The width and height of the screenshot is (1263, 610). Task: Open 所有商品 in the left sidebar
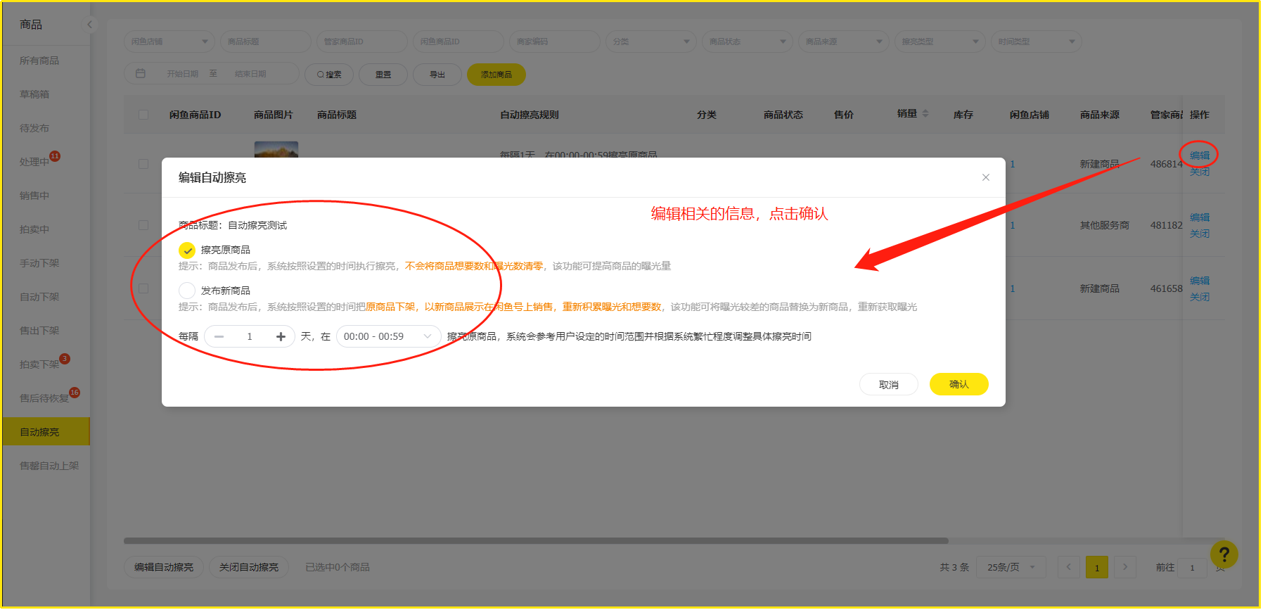point(39,61)
